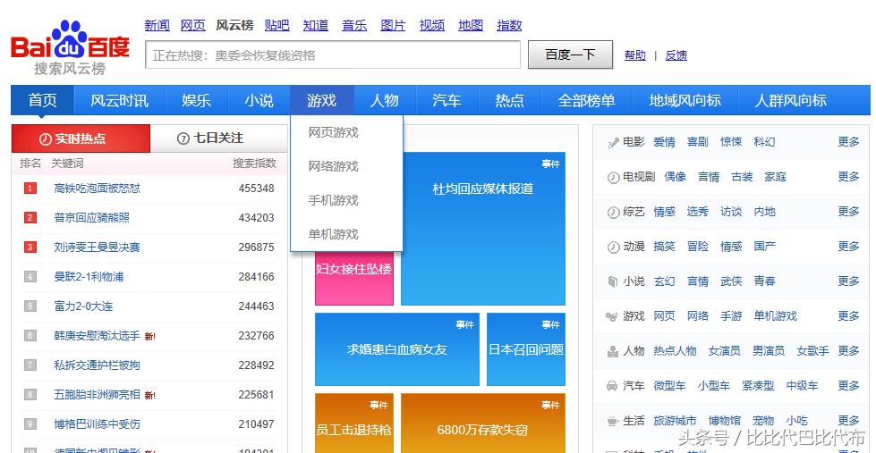This screenshot has height=453, width=876.
Task: Select 网页游戏 from dropdown menu
Action: point(334,133)
